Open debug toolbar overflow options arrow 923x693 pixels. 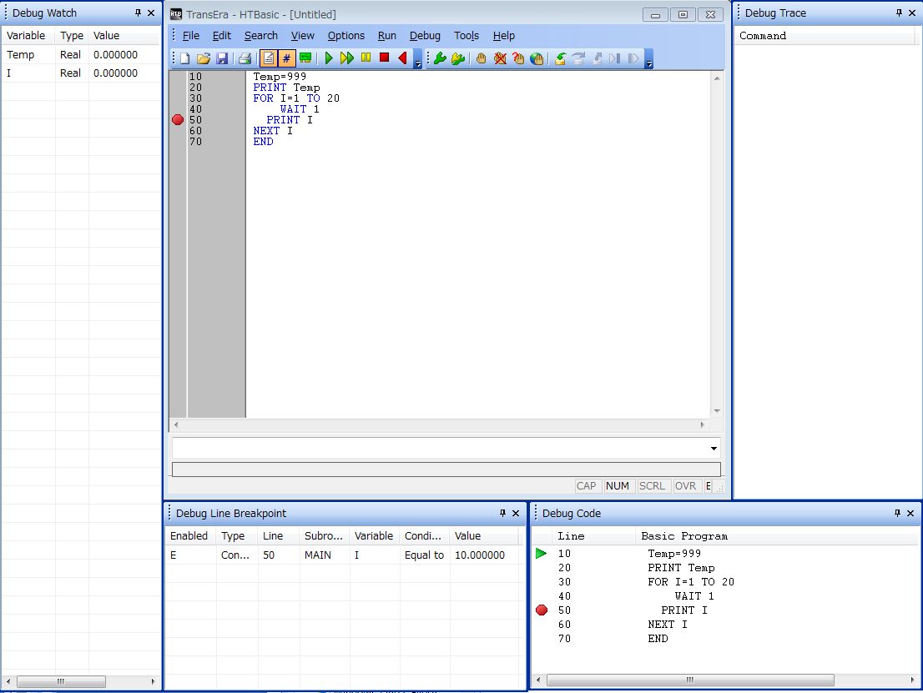tap(648, 59)
